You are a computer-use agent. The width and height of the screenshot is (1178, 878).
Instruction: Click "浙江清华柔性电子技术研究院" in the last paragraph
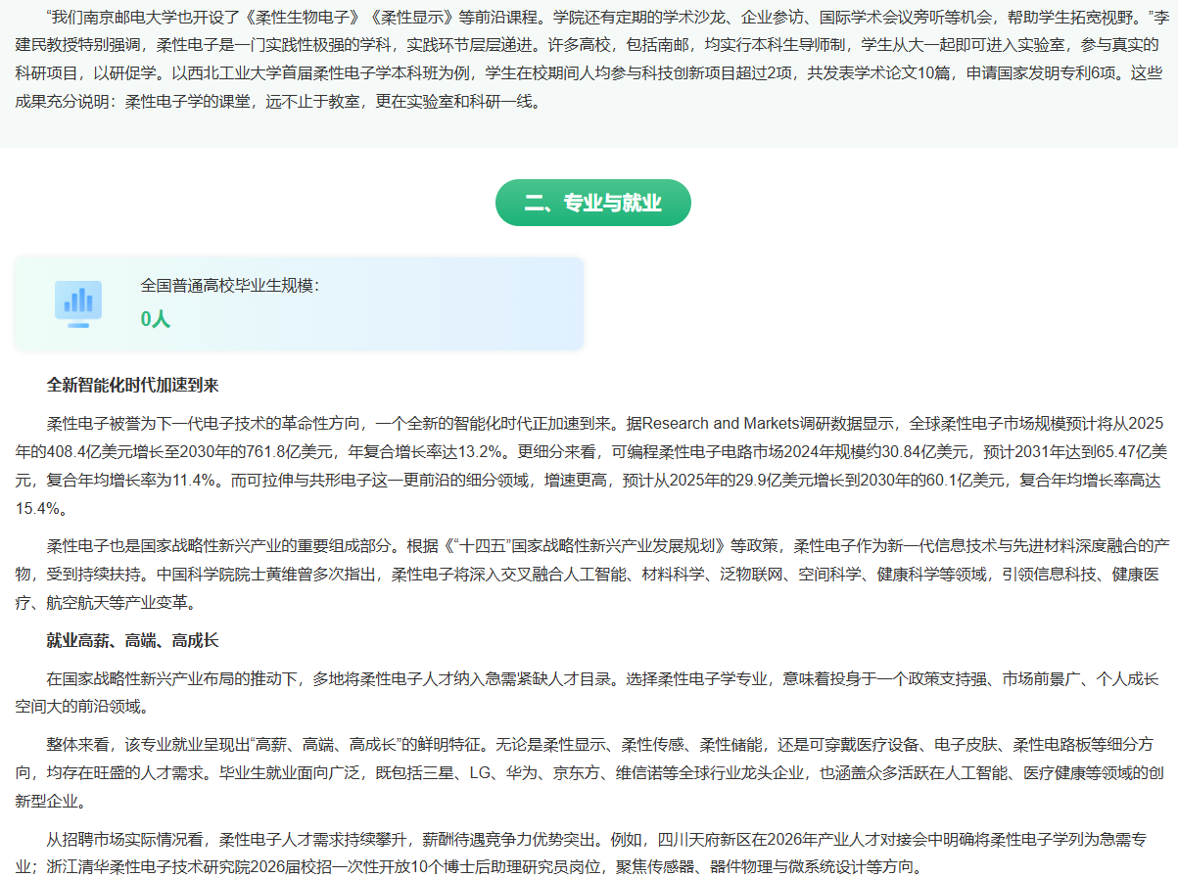145,867
